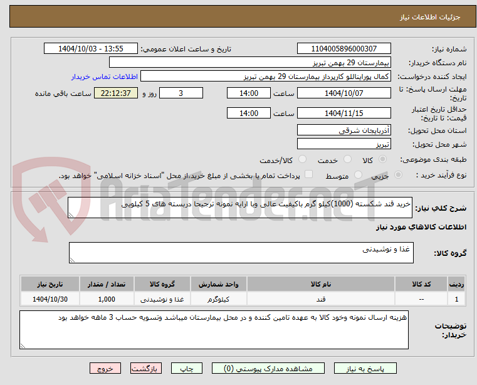Click the تاریخ نیاز column header
Screen dimensions: 477x385
50,284
